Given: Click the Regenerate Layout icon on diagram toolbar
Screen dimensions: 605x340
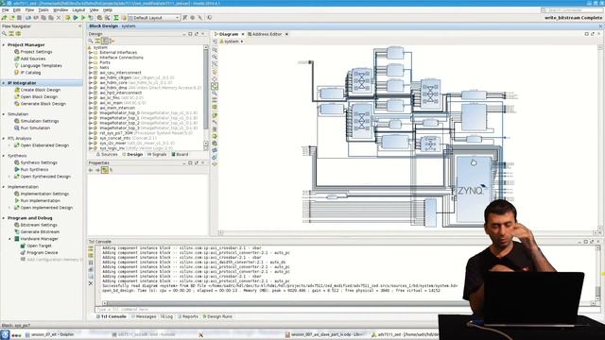Looking at the screenshot, I should 215,157.
